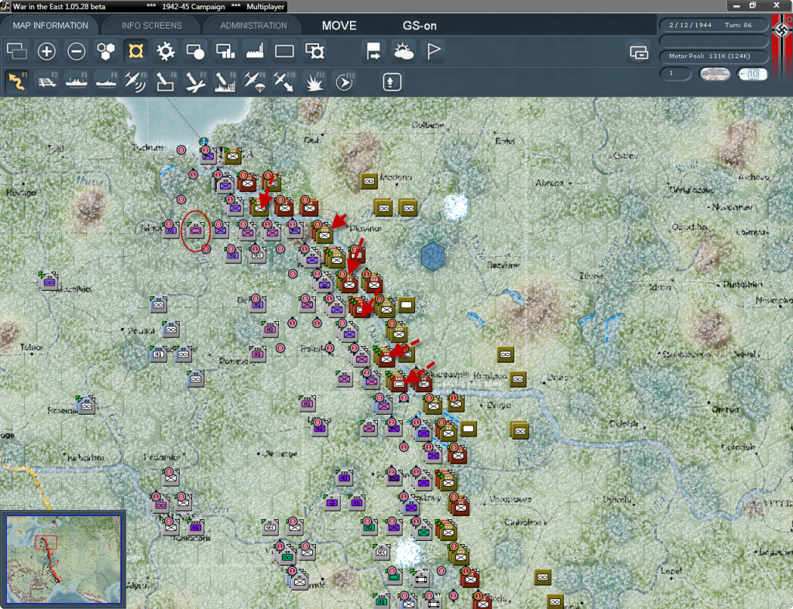
Task: Click the date and Turn 86 display
Action: point(713,25)
